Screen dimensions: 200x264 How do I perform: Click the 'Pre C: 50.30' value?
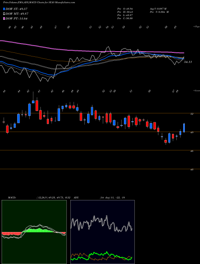(x=125, y=18)
